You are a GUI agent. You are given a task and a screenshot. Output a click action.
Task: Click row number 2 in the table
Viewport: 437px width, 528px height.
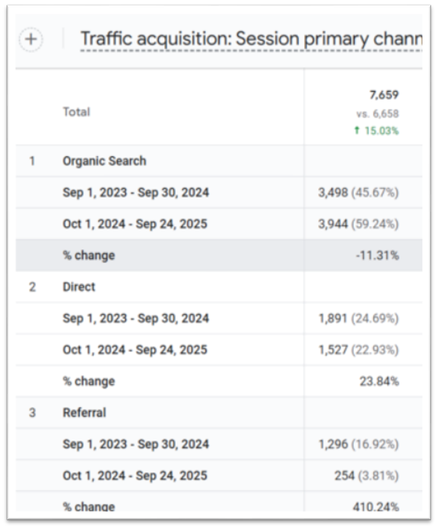(33, 287)
